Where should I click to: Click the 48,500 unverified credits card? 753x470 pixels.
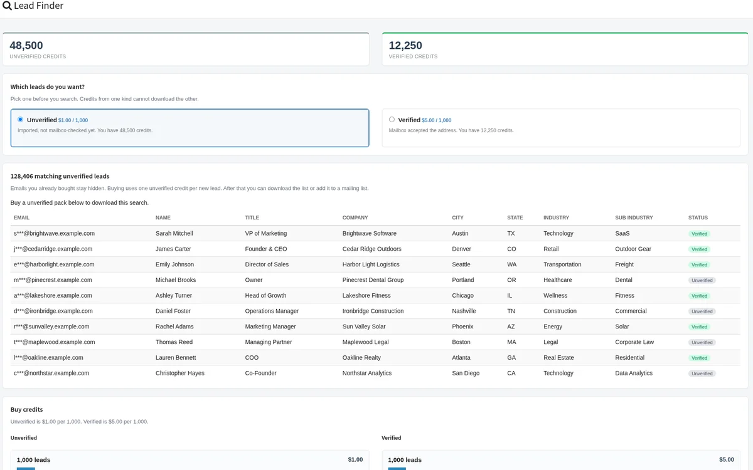pyautogui.click(x=186, y=49)
